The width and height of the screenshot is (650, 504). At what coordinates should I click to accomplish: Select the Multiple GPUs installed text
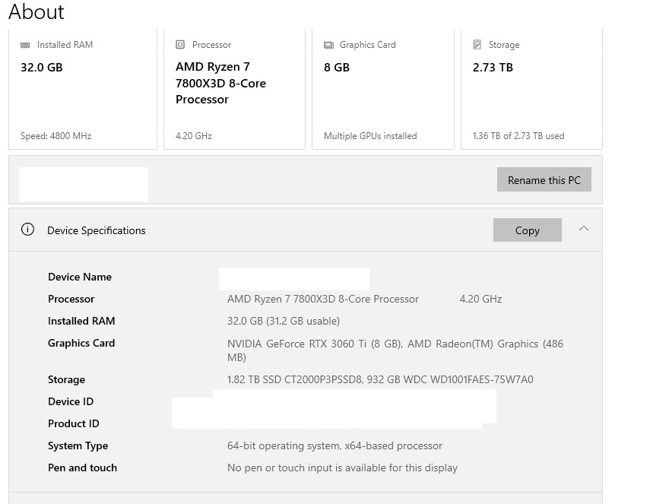pos(370,136)
